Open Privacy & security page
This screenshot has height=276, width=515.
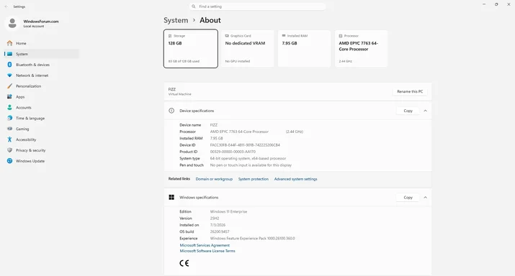point(41,150)
